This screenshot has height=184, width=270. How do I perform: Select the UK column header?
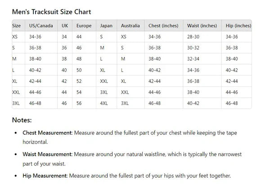64,26
